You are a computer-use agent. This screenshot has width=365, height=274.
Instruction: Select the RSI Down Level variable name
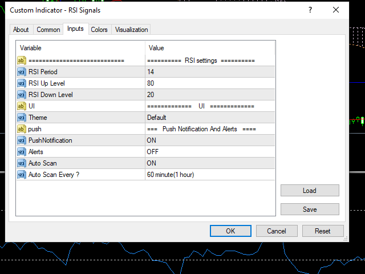51,95
